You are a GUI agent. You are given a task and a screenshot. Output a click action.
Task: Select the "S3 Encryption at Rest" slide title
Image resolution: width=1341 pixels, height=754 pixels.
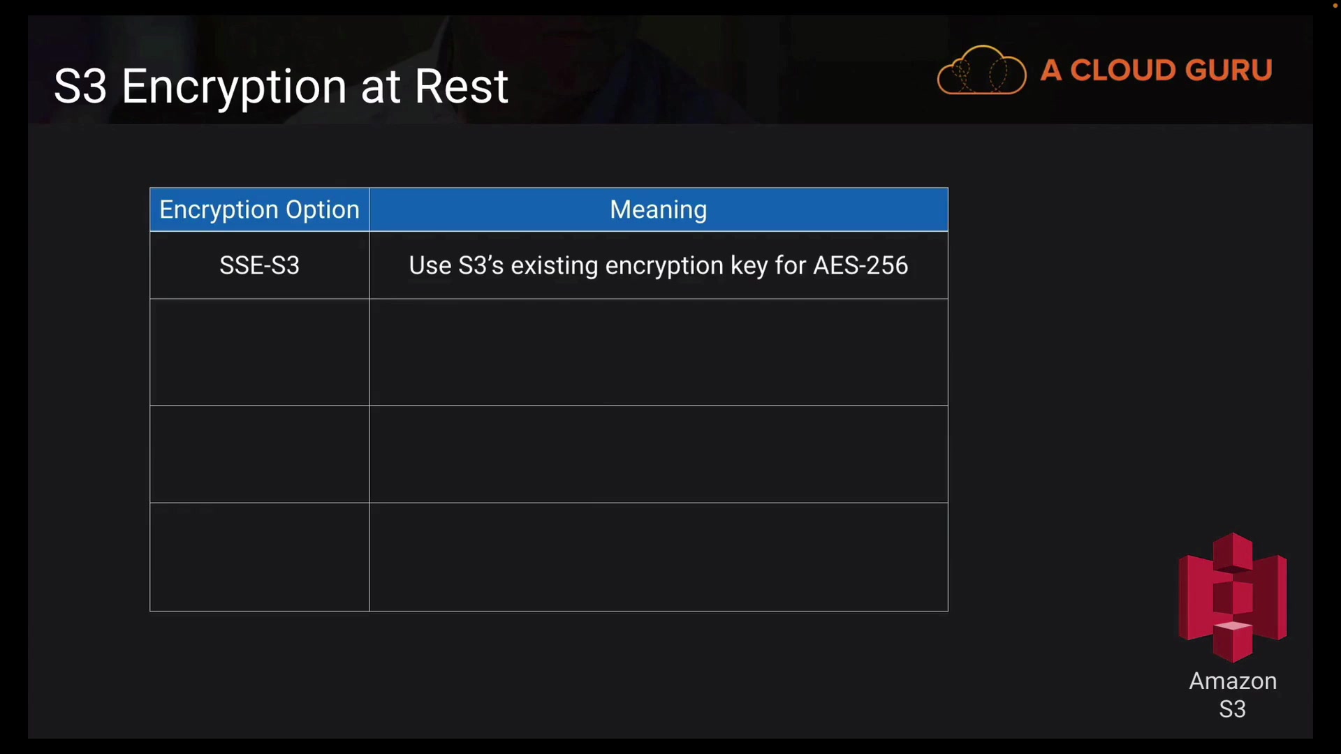281,87
